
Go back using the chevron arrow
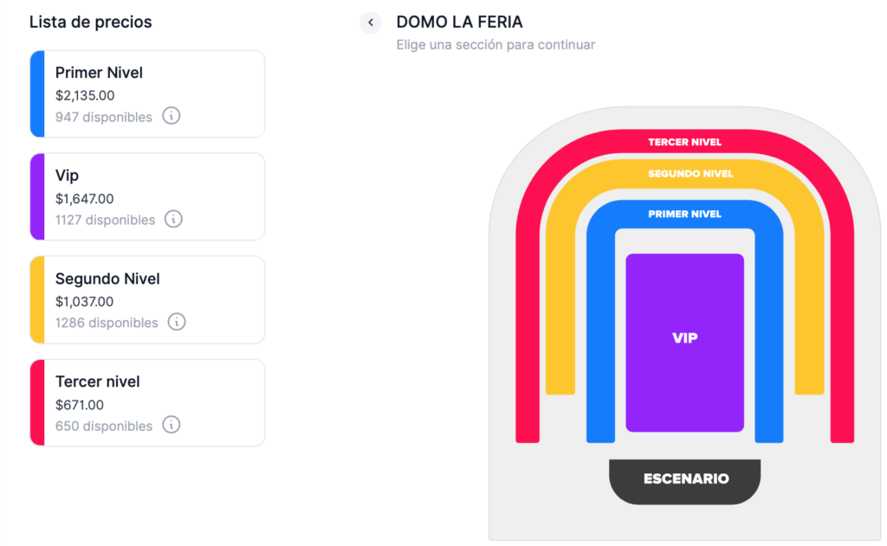371,22
